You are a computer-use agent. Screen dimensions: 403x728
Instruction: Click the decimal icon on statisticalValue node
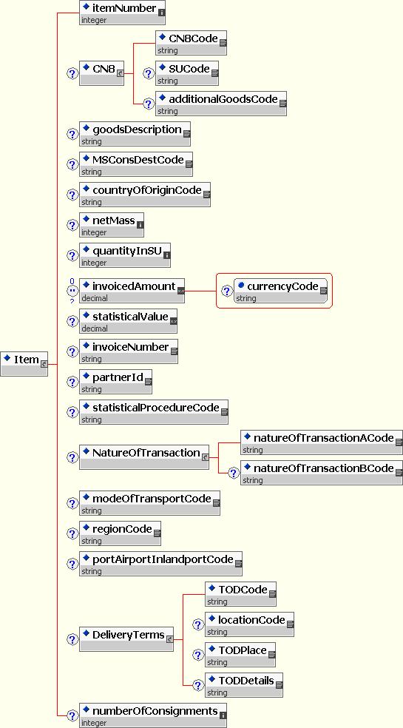174,321
